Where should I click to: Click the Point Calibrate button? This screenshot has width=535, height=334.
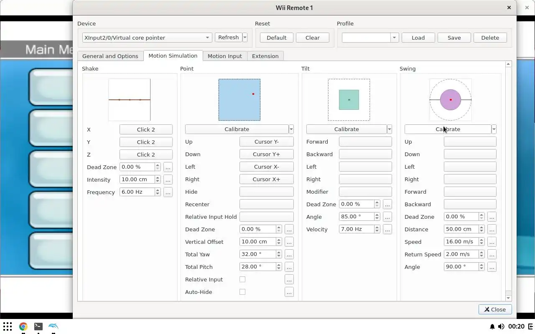tap(237, 129)
